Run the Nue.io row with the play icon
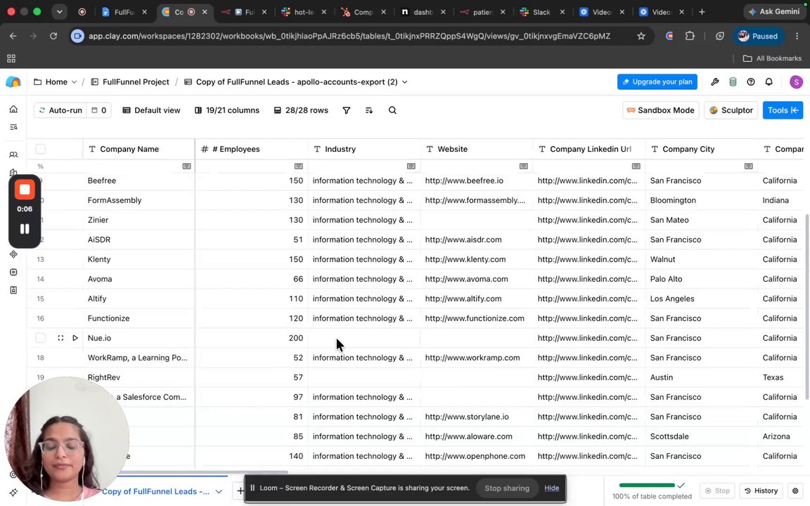The height and width of the screenshot is (506, 810). (x=75, y=338)
